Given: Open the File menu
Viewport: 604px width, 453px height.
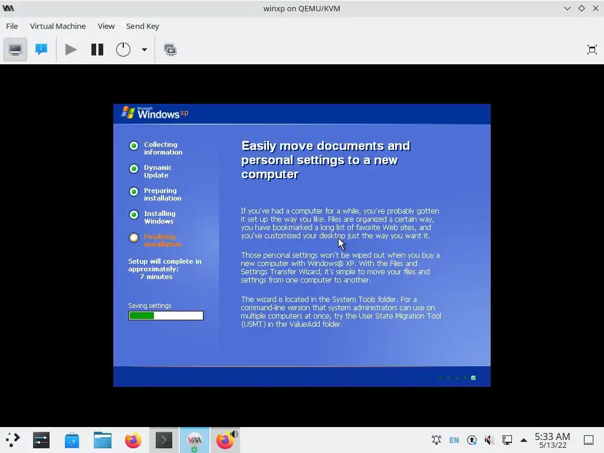Looking at the screenshot, I should pos(12,26).
